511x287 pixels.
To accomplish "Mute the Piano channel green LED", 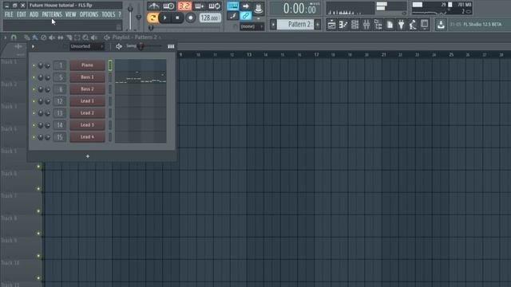I will [34, 65].
